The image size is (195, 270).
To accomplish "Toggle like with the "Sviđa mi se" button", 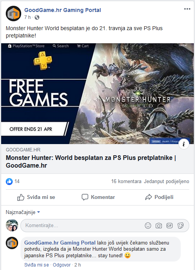I will tap(36, 197).
